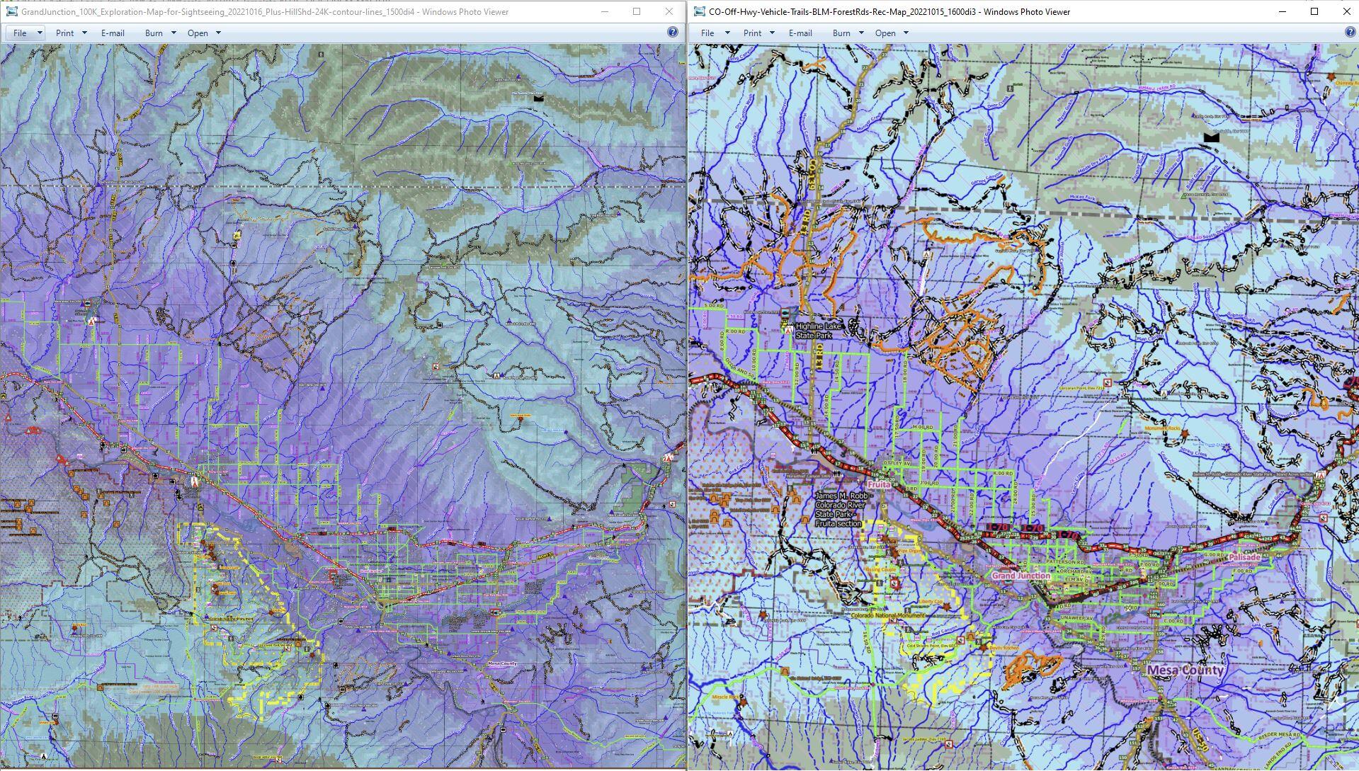Viewport: 1359px width, 771px height.
Task: Expand the Print dropdown arrow in the right viewer
Action: 772,33
